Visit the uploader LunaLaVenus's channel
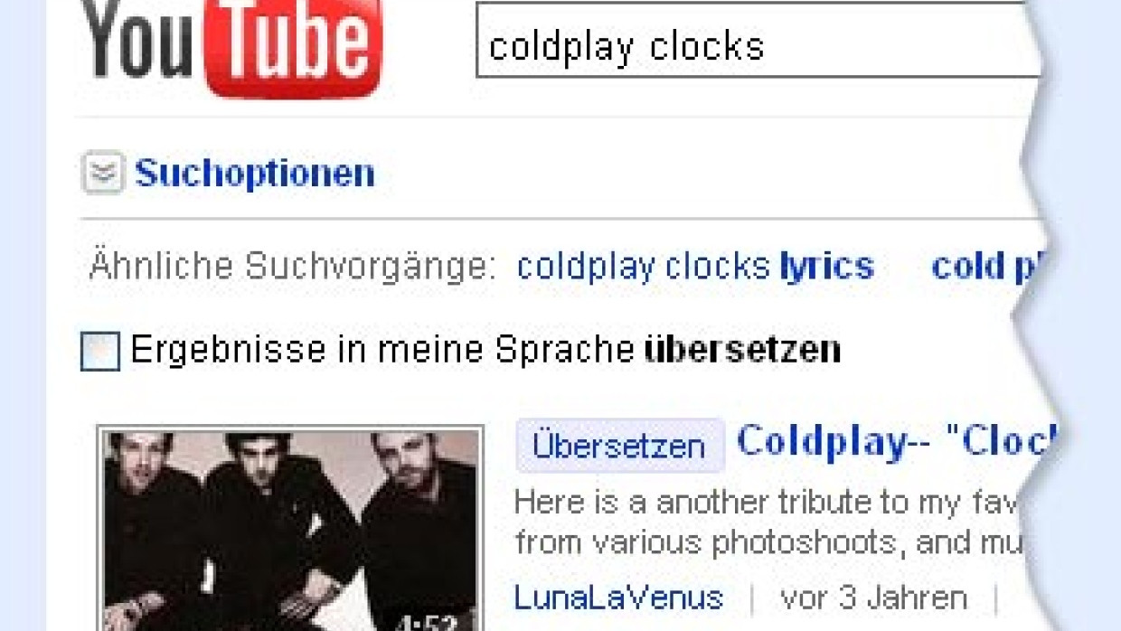 click(x=619, y=598)
